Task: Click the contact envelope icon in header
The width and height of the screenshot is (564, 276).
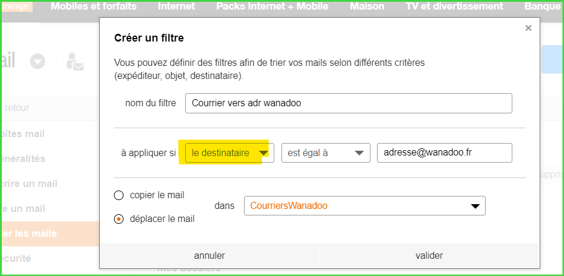Action: coord(75,61)
